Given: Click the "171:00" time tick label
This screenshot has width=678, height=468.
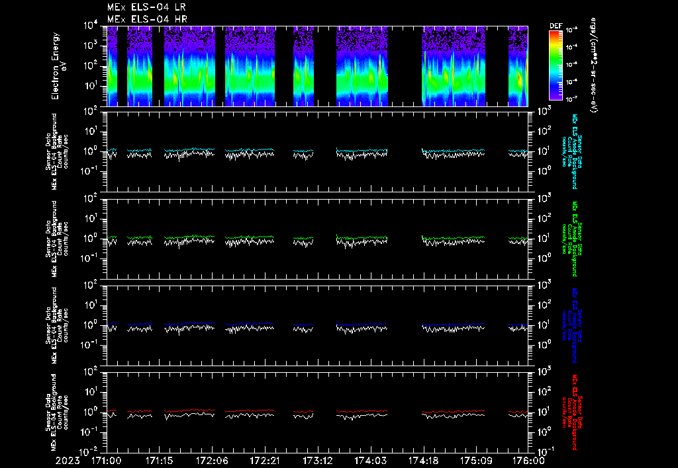Looking at the screenshot, I should (107, 461).
